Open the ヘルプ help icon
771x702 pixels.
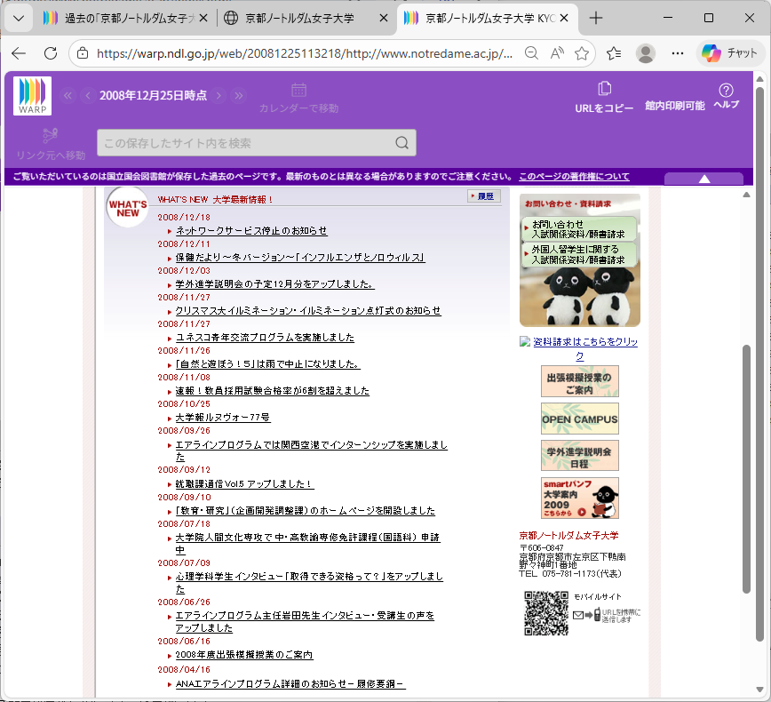(x=726, y=90)
